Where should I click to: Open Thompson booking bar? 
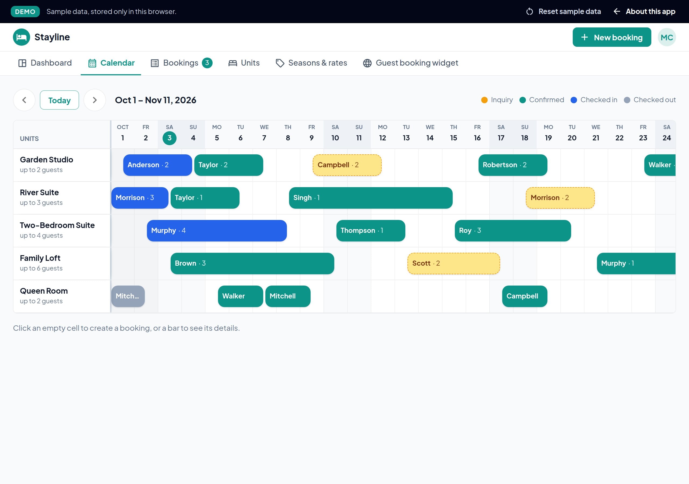click(x=371, y=231)
